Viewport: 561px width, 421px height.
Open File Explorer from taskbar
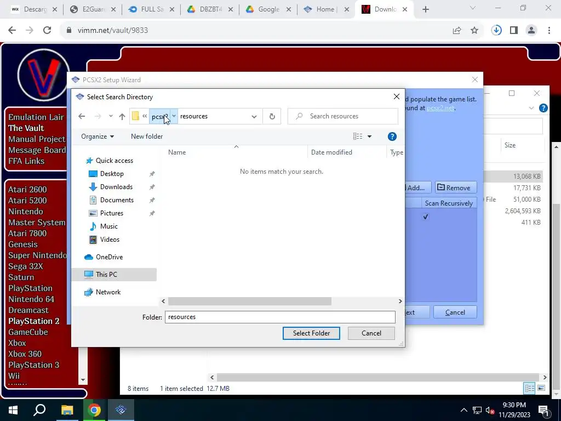[67, 410]
